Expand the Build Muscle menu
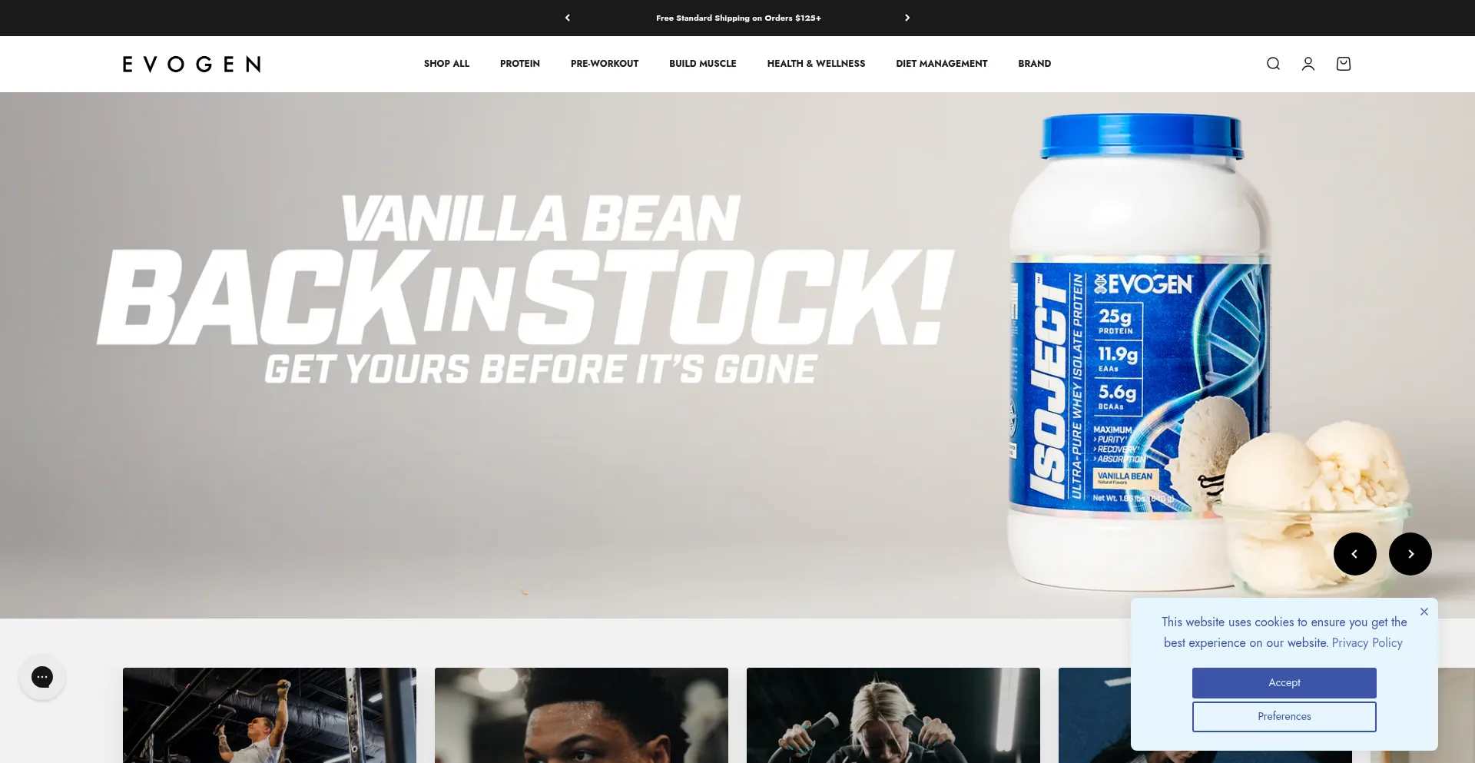The width and height of the screenshot is (1475, 763). coord(703,64)
